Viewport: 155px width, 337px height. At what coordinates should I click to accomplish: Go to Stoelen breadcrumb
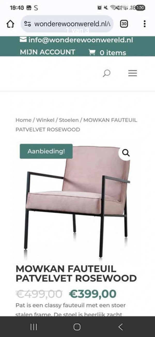(69, 120)
